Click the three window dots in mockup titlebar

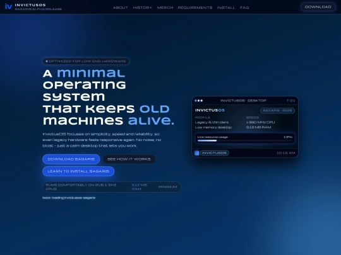(x=198, y=101)
